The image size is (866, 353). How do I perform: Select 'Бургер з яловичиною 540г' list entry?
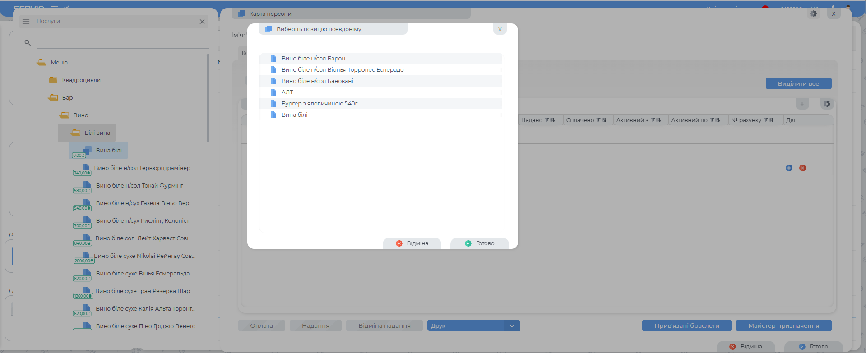pos(320,104)
